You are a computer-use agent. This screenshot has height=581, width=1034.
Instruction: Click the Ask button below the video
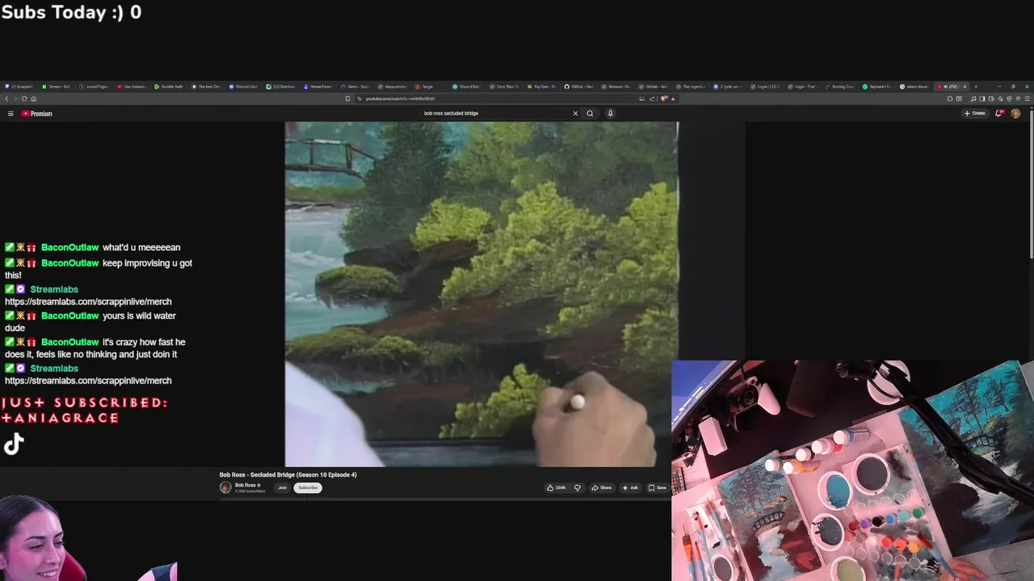coord(630,487)
